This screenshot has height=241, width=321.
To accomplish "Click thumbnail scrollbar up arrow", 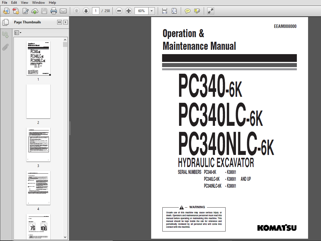I will [65, 40].
